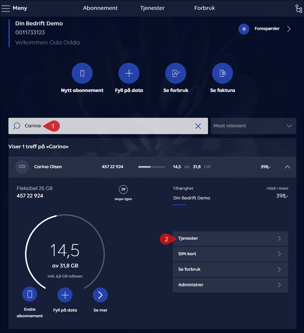Click the CO avatar for Carina Olsen
Image resolution: width=304 pixels, height=333 pixels.
point(22,166)
